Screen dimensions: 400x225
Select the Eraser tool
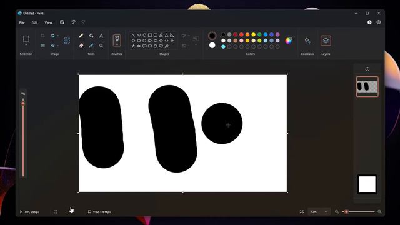coord(81,46)
